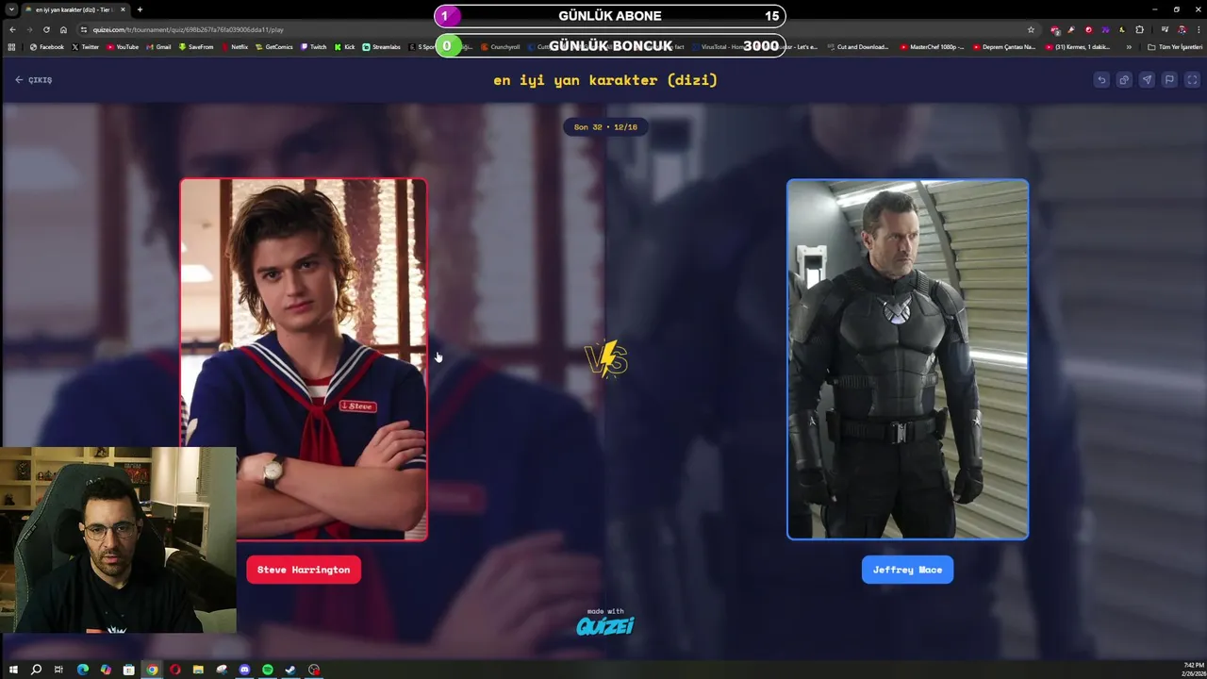Click the copy link icon in quiz toolbar
The width and height of the screenshot is (1207, 679).
(x=1124, y=80)
